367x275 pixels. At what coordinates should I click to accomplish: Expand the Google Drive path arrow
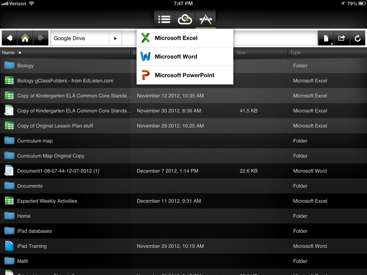point(115,38)
